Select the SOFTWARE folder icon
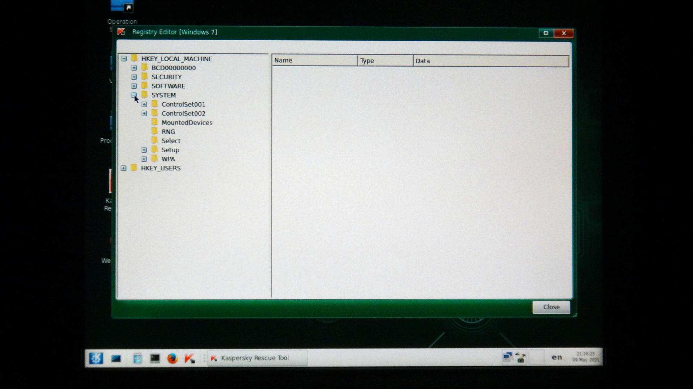Screen dimensions: 693x389 (x=144, y=85)
